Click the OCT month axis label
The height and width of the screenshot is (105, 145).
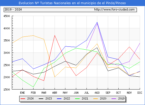pyautogui.click(x=118, y=93)
